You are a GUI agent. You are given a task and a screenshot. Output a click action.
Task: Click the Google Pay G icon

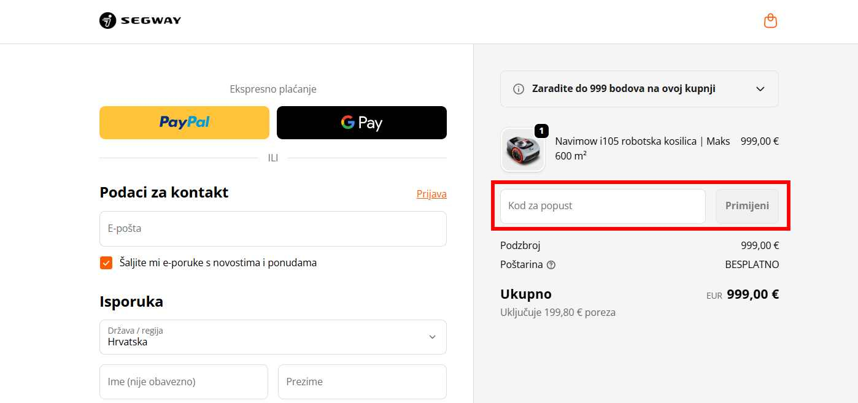coord(348,123)
